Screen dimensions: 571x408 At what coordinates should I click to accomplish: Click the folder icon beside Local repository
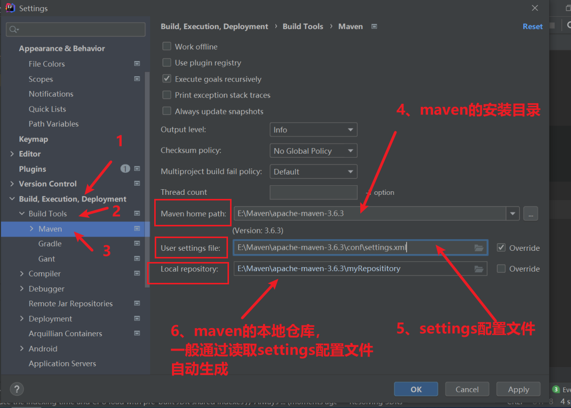(x=478, y=269)
